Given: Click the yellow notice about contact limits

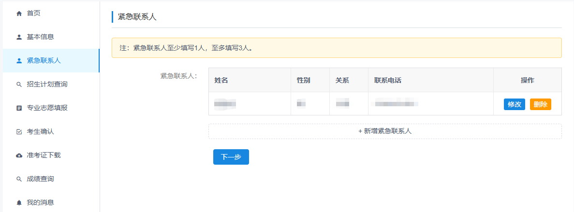Looking at the screenshot, I should [337, 48].
